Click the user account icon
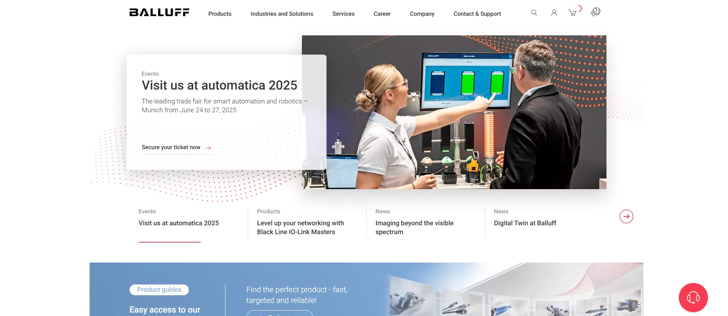The width and height of the screenshot is (728, 316). [x=554, y=13]
